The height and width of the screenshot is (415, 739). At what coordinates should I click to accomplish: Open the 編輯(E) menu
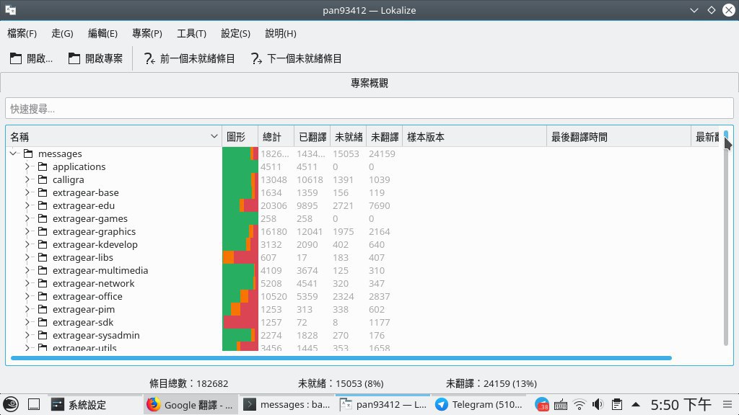[x=102, y=33]
